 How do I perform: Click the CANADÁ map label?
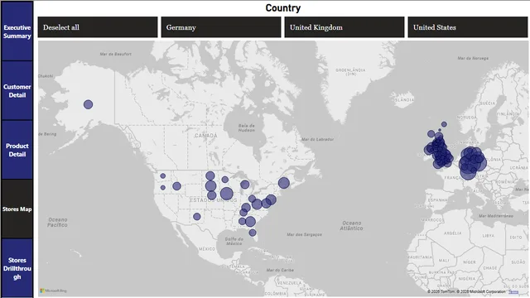coord(206,136)
